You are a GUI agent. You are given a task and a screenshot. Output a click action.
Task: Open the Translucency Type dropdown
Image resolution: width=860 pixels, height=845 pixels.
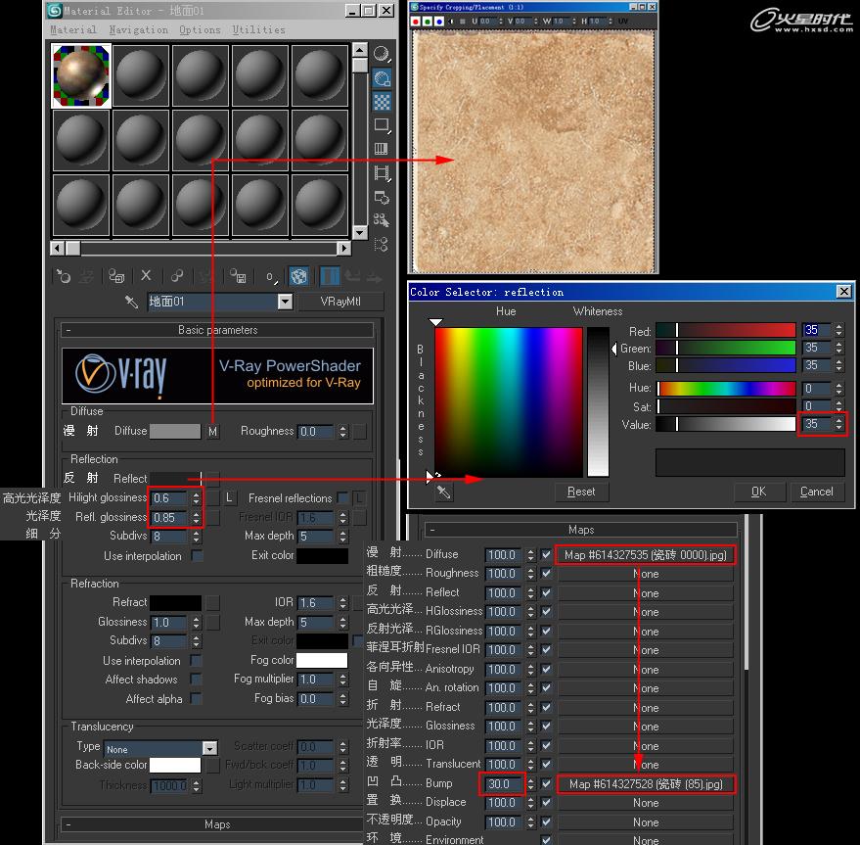(x=209, y=748)
